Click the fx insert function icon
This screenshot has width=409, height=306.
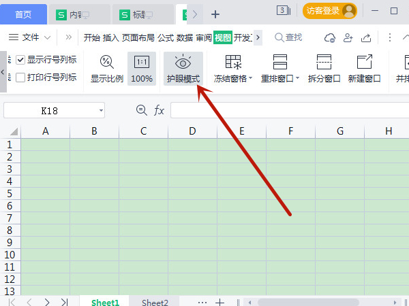click(x=159, y=110)
